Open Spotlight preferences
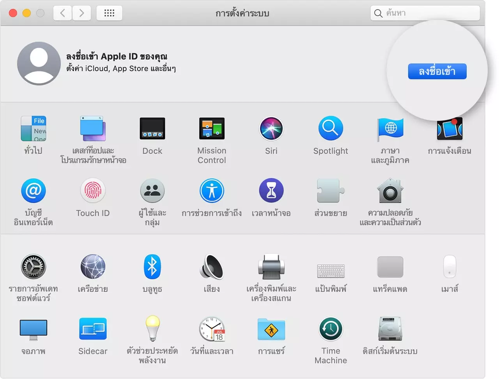Screen dimensions: 499x379 [331, 129]
